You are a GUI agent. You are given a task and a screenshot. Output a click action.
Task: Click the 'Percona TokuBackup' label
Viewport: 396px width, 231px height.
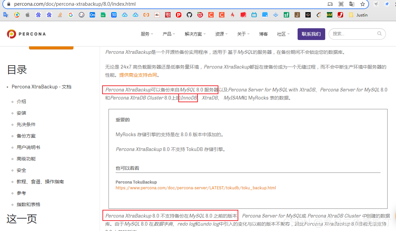(136, 182)
